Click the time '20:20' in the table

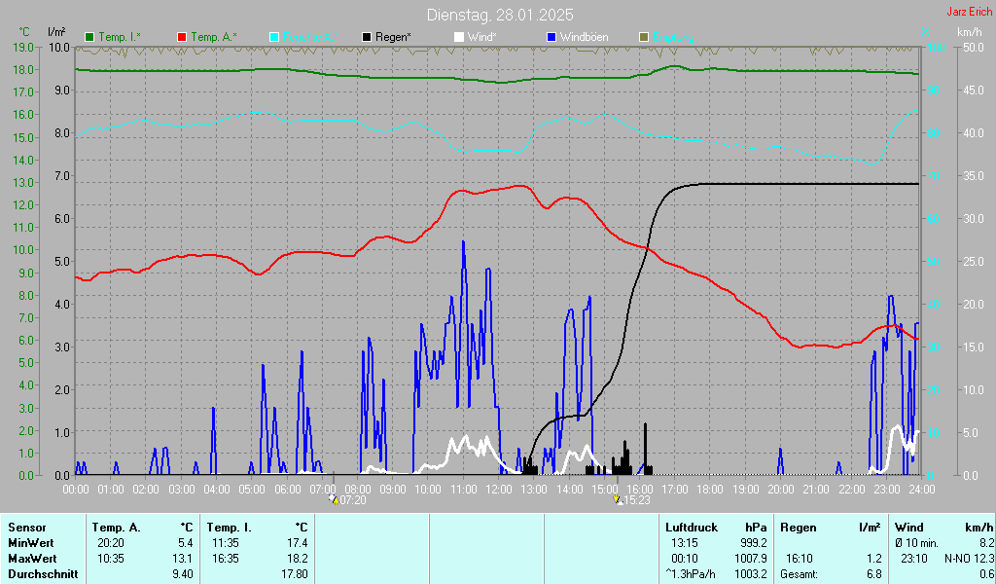[111, 543]
